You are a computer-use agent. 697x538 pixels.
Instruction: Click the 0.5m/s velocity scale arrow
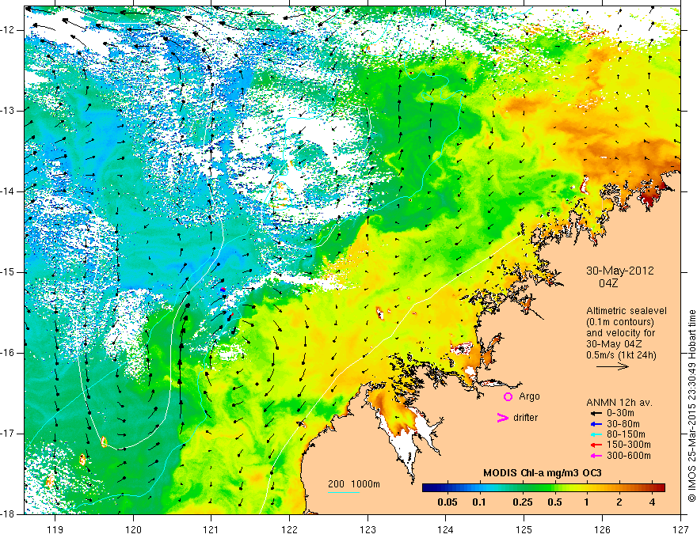[x=612, y=366]
